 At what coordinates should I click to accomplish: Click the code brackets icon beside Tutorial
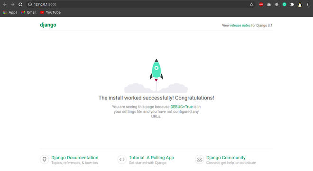click(122, 160)
